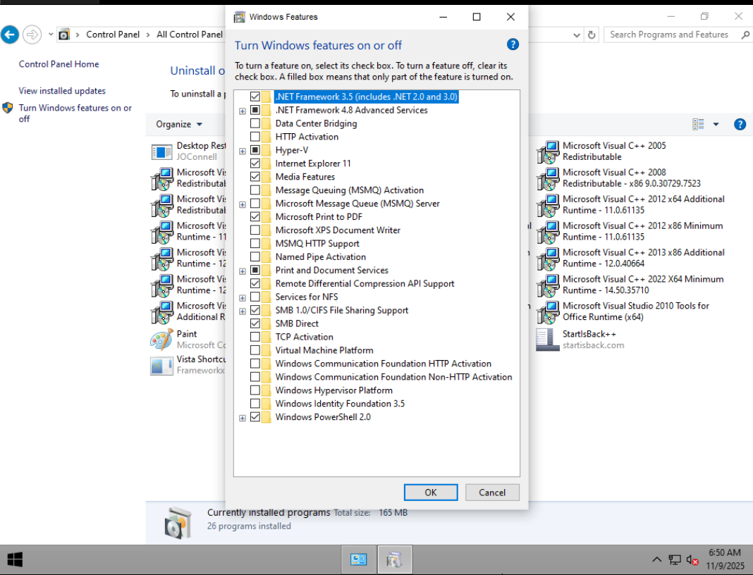
Task: Expand the Hyper-V feature tree
Action: [x=243, y=151]
